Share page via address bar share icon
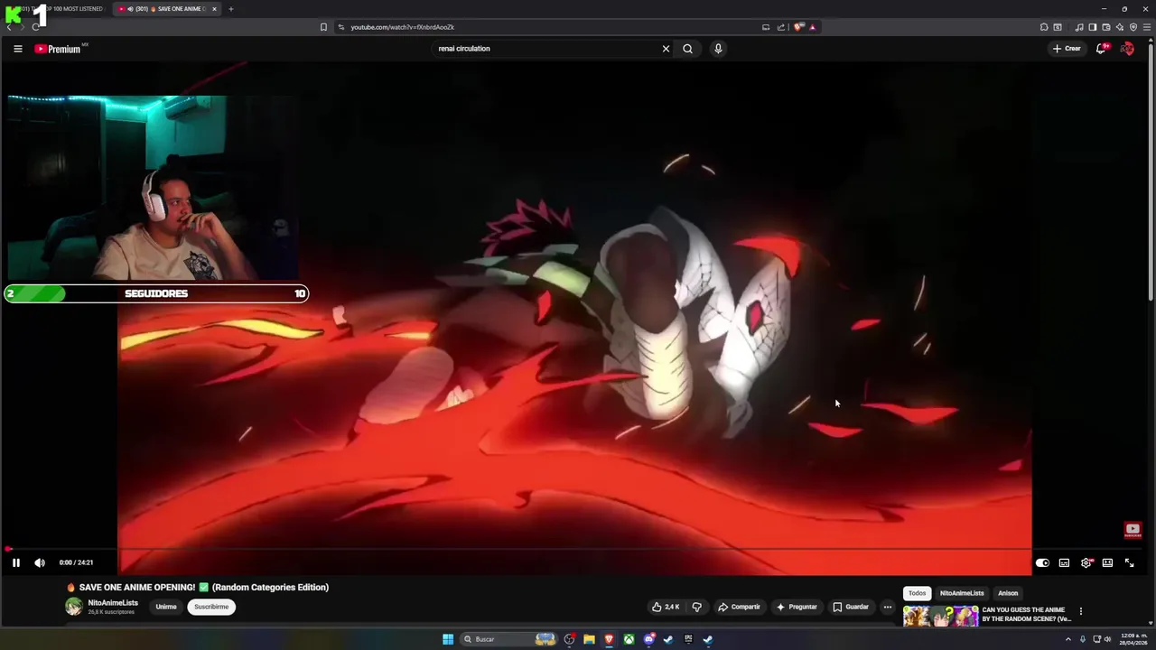This screenshot has height=650, width=1156. 780,27
